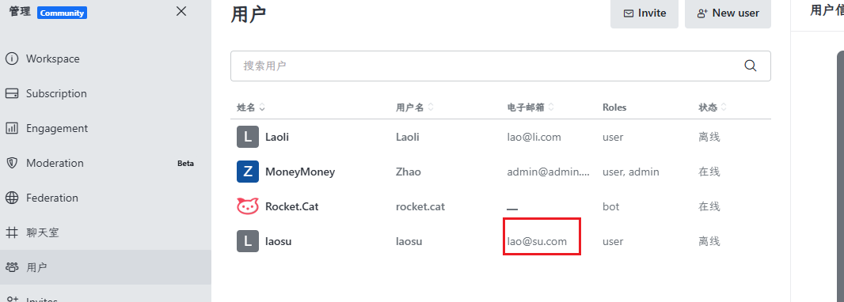Open Workspace in sidebar
This screenshot has width=844, height=302.
105,59
